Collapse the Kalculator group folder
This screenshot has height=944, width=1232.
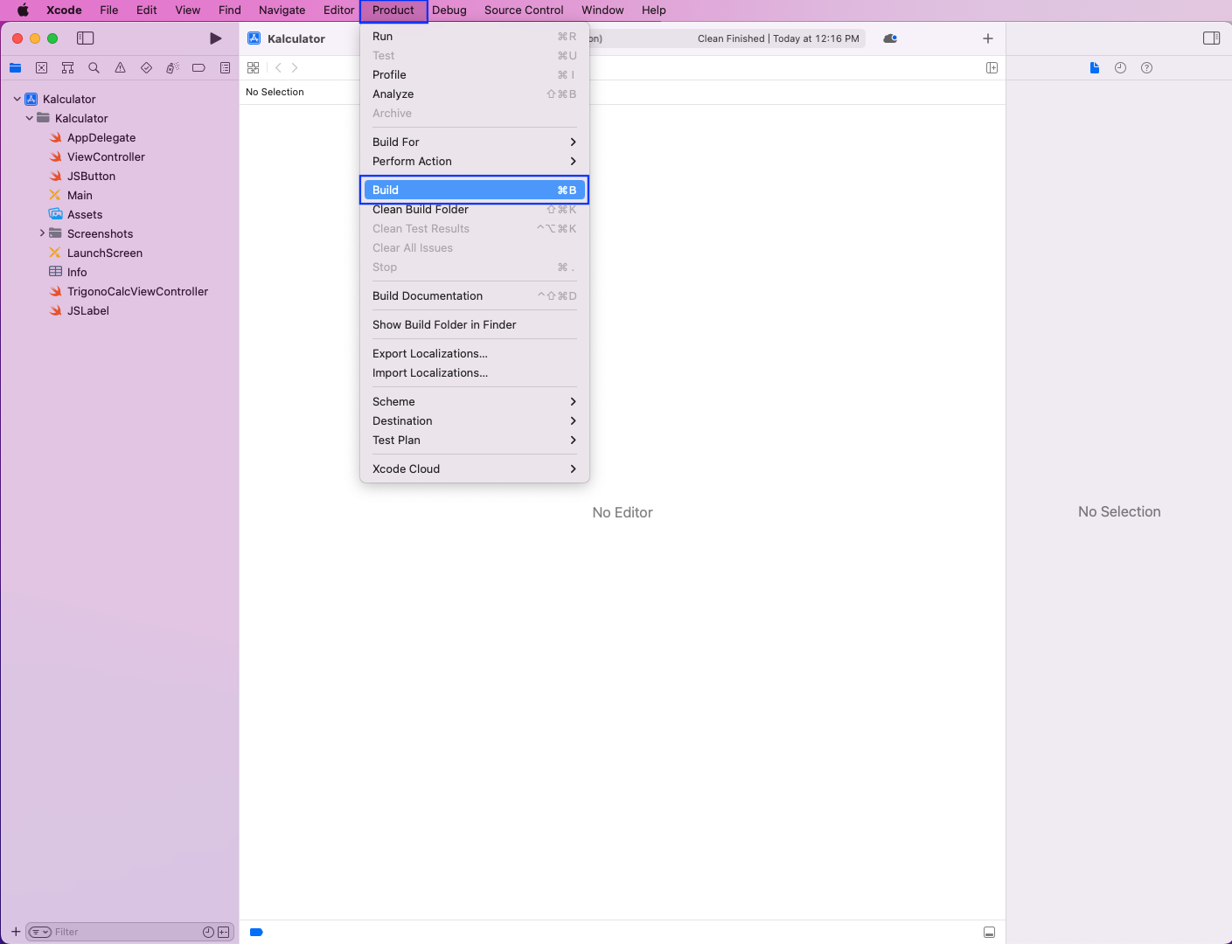pos(29,118)
